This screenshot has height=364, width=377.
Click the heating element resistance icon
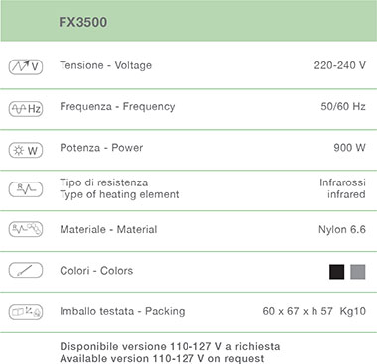[26, 189]
